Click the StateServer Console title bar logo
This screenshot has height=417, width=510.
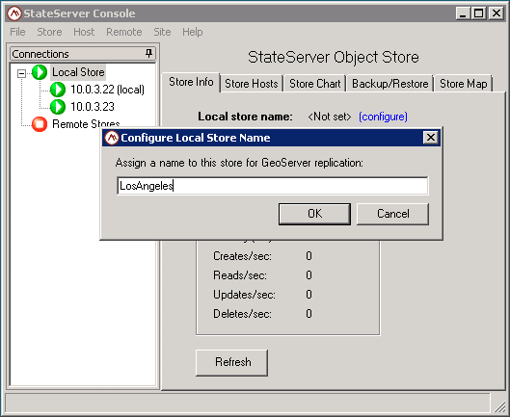coord(14,13)
